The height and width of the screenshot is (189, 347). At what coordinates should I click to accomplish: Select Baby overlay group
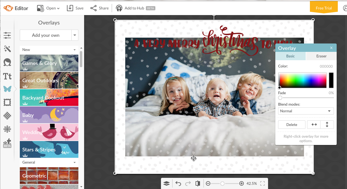point(49,115)
